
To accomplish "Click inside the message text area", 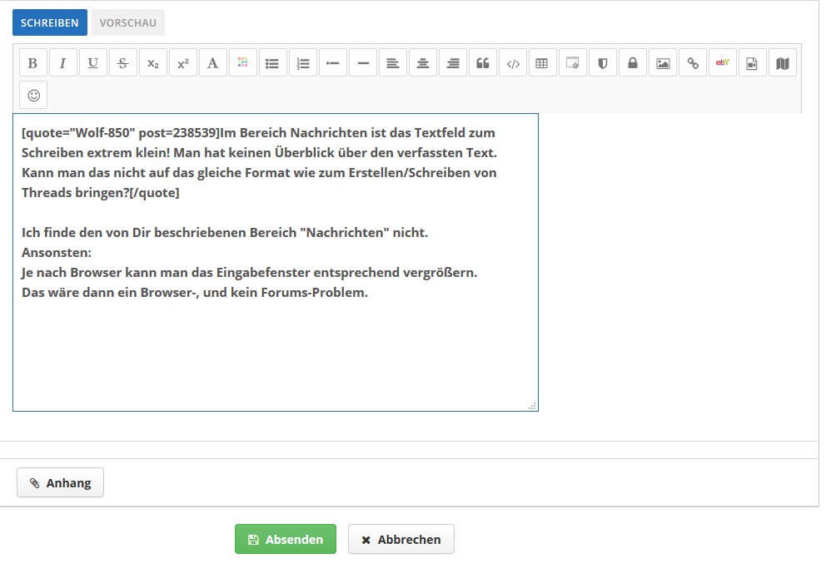I will click(275, 349).
